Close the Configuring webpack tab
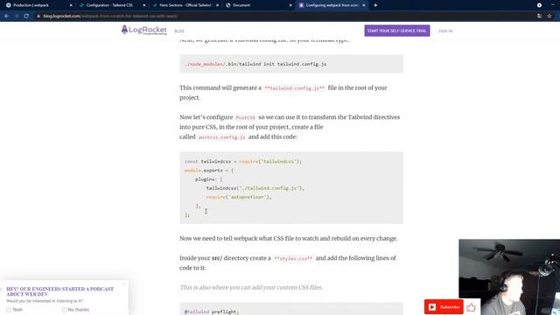 pos(364,5)
